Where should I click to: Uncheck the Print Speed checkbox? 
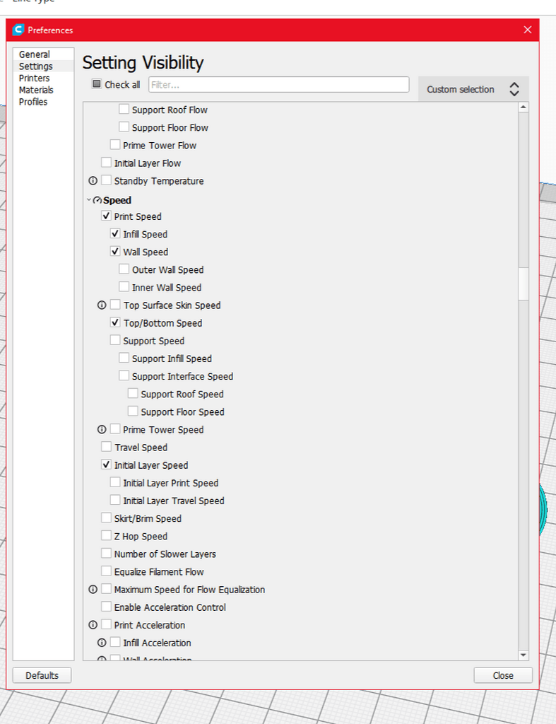(x=106, y=216)
